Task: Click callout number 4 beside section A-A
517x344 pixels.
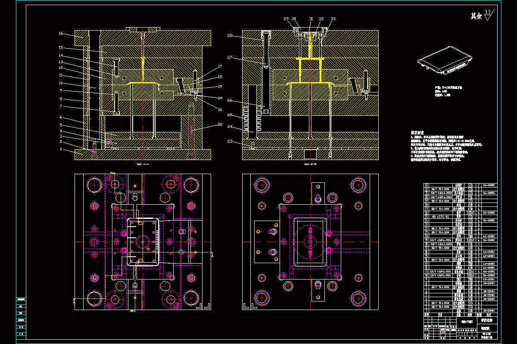Action: click(61, 131)
